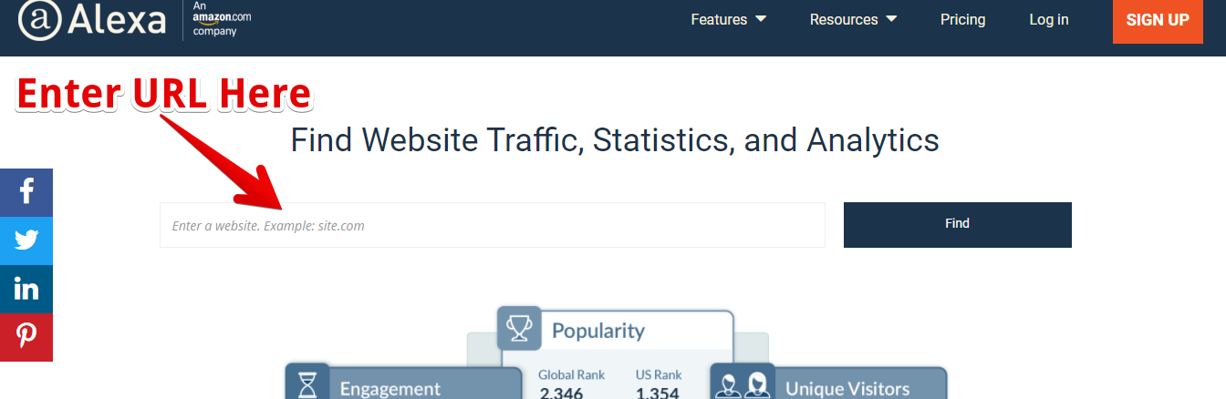
Task: Focus the website URL input field
Action: 493,225
